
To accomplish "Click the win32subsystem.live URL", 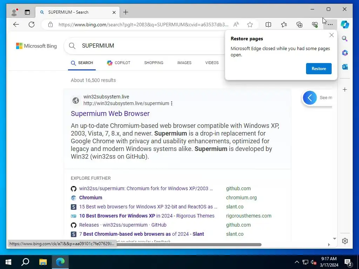I will (x=126, y=103).
